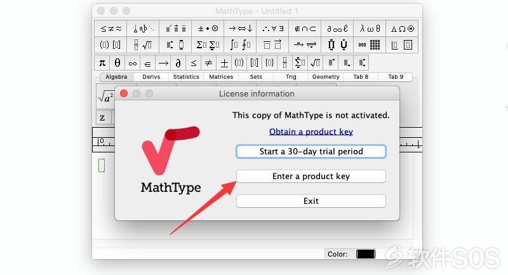Switch to Tab 8

361,77
